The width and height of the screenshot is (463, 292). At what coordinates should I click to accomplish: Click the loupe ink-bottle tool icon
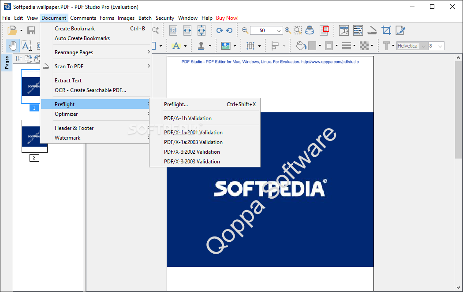pos(310,30)
